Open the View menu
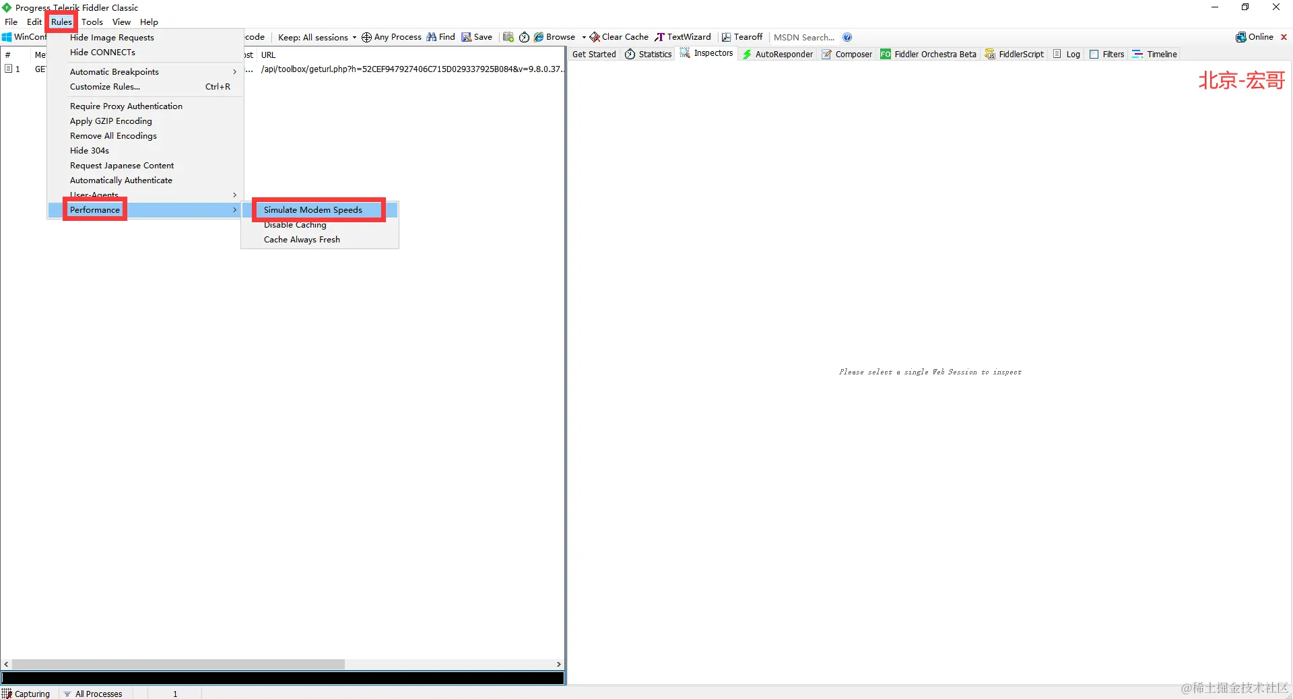 121,22
